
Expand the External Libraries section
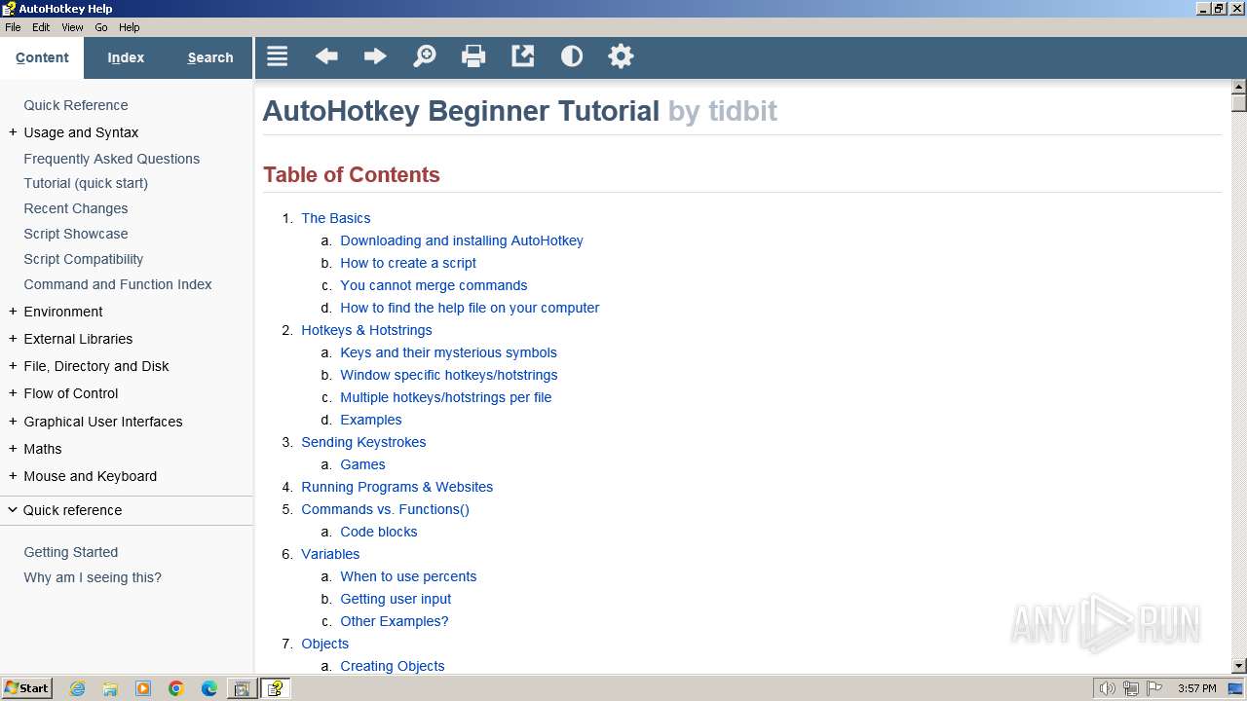point(13,339)
